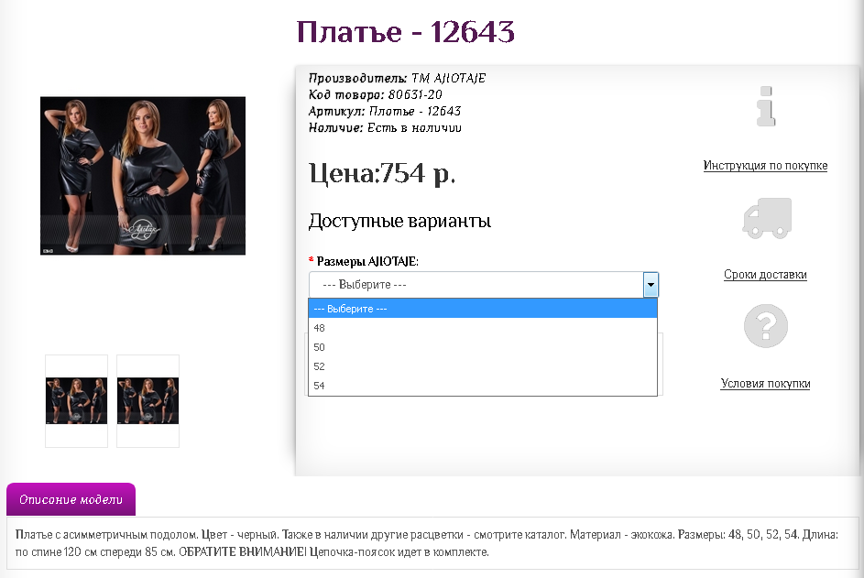864x578 pixels.
Task: Click the Производитель: TM AJIOTAJE line
Action: point(397,78)
